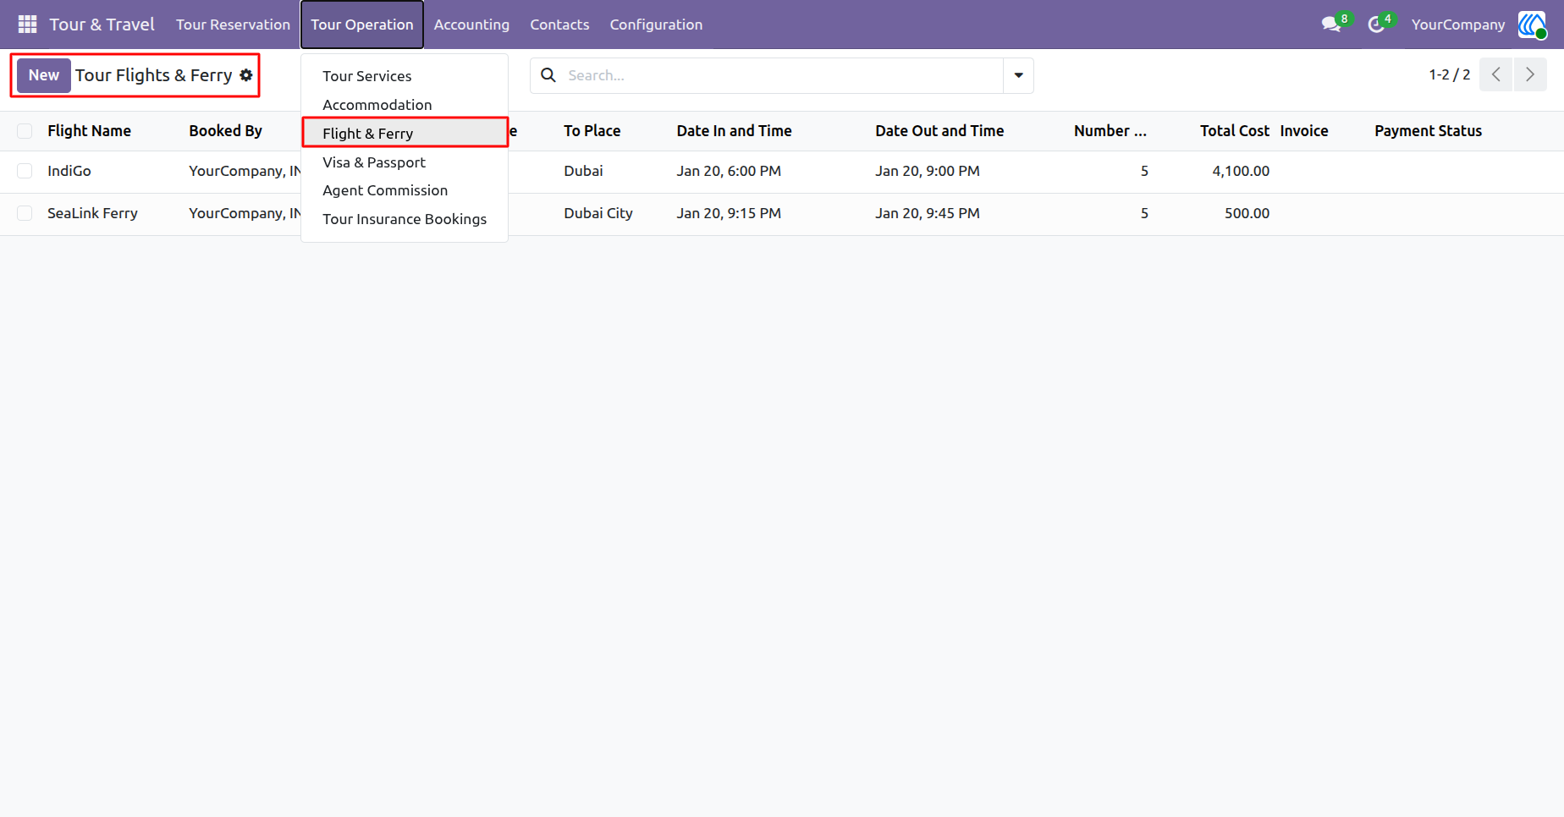Open the apps grid home menu
This screenshot has height=817, width=1564.
pos(27,25)
